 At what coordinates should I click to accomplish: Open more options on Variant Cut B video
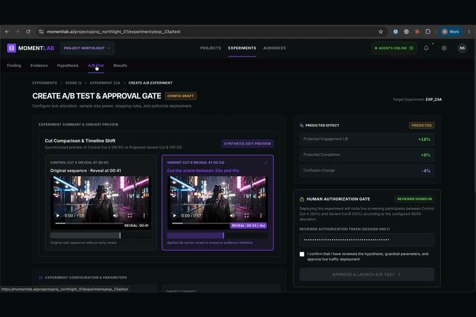(x=261, y=215)
